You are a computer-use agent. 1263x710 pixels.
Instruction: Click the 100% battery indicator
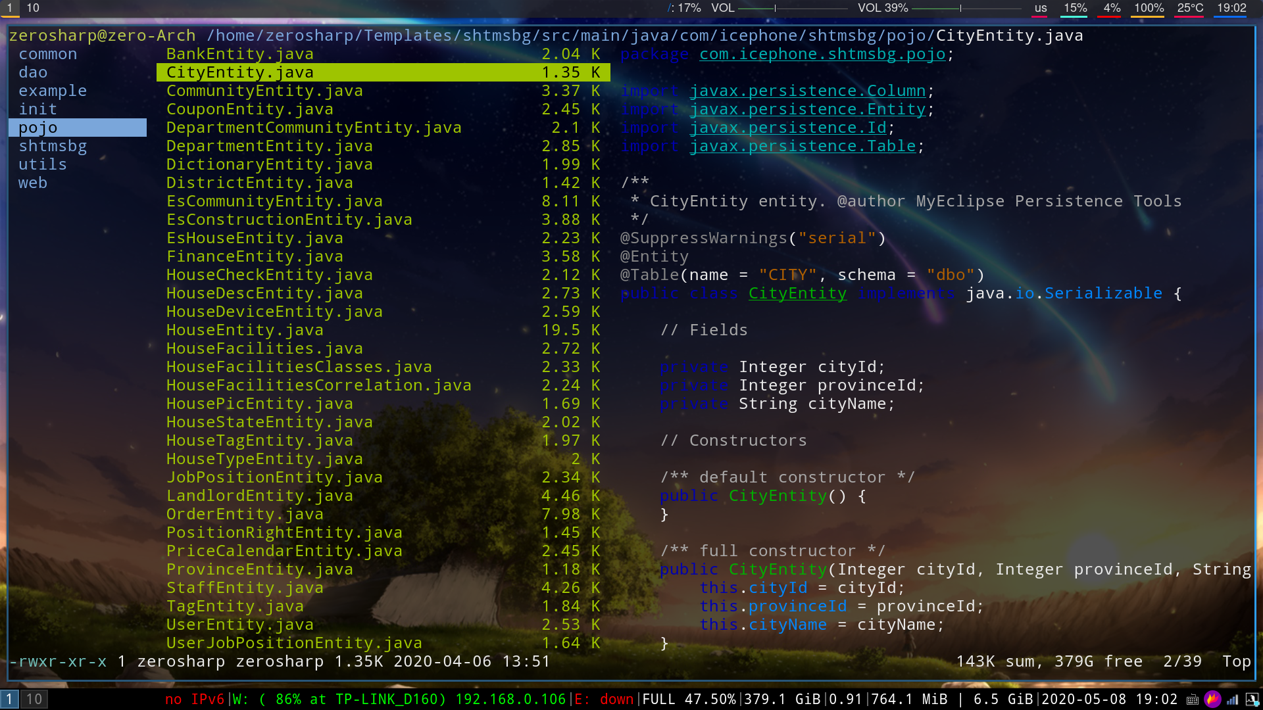[1149, 9]
